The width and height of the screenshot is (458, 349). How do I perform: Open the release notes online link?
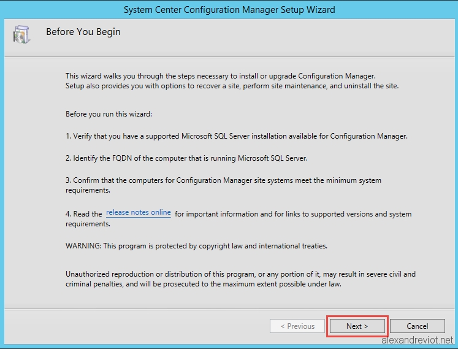point(138,212)
